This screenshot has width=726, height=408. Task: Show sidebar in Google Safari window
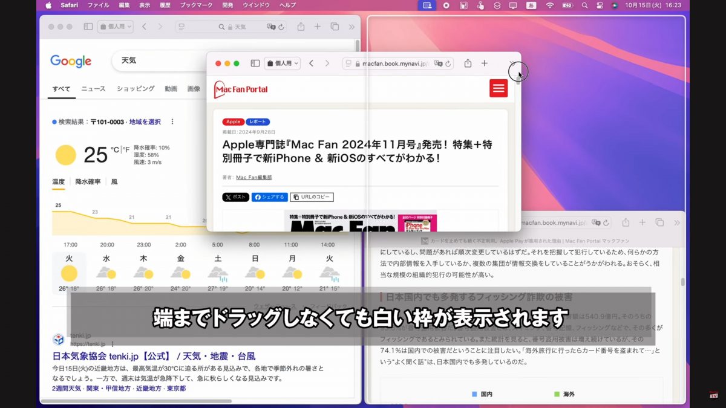click(x=88, y=27)
